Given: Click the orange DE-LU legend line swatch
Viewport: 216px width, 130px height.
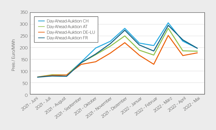Looking at the screenshot, I should coord(41,32).
